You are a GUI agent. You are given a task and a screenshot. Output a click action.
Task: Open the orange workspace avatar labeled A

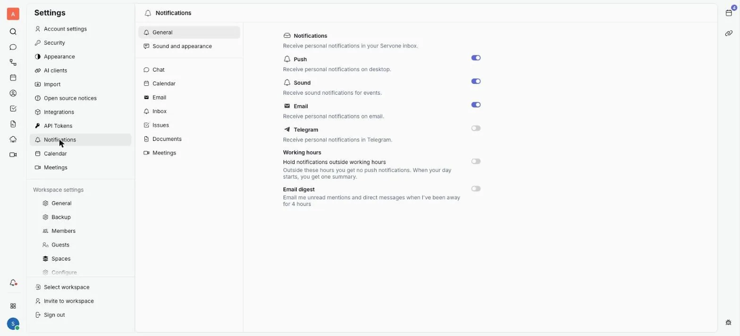click(x=13, y=14)
